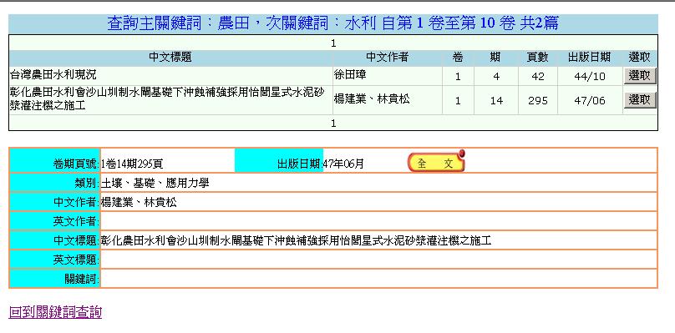Click the empty 英文標題 field
Image resolution: width=675 pixels, height=333 pixels.
(378, 260)
